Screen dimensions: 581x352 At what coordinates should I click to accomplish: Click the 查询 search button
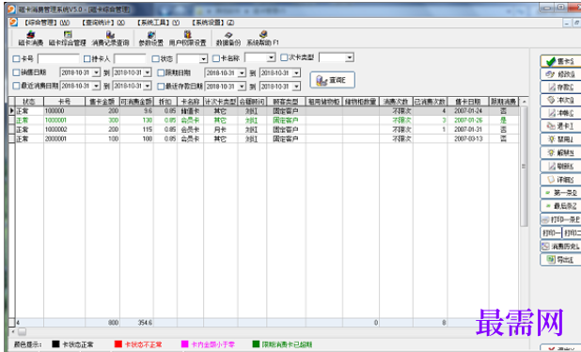coord(332,80)
